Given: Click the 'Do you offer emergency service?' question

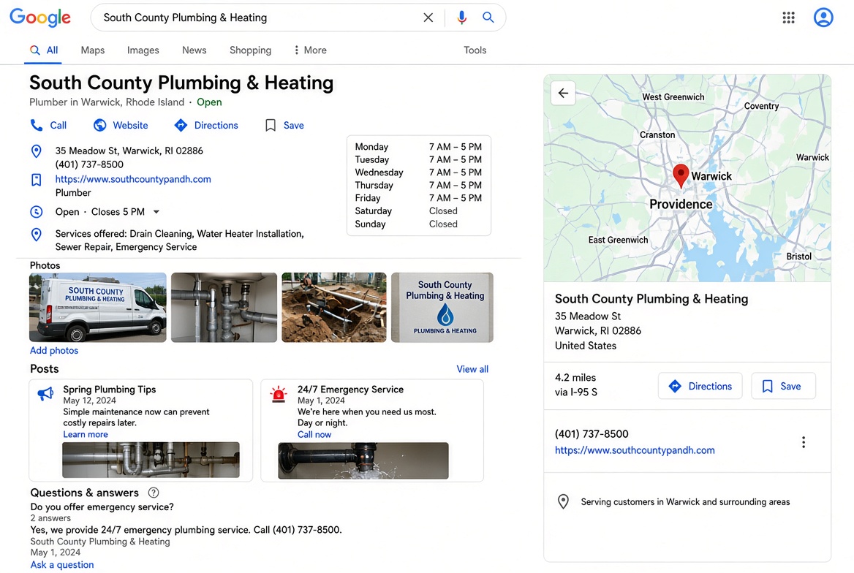Looking at the screenshot, I should pyautogui.click(x=102, y=507).
